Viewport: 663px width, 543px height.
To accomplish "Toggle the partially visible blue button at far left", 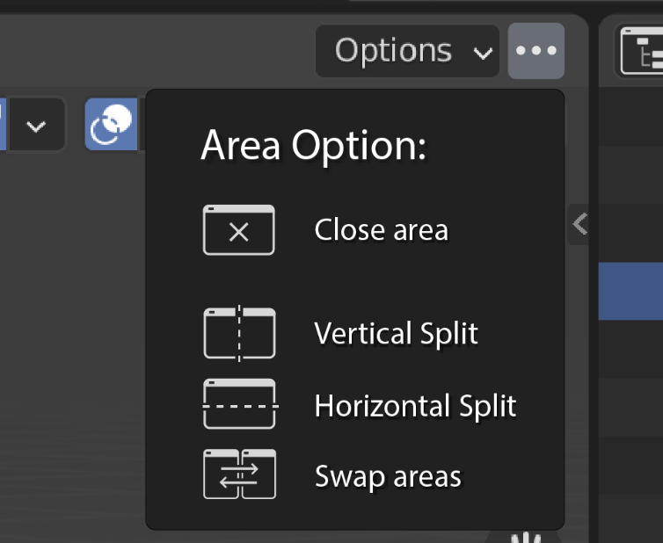I will (3, 124).
